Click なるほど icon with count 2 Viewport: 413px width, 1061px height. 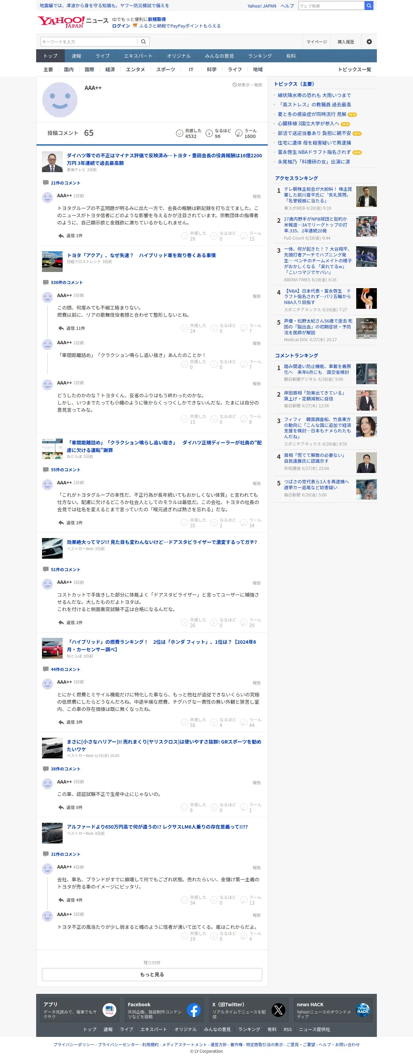pyautogui.click(x=214, y=523)
